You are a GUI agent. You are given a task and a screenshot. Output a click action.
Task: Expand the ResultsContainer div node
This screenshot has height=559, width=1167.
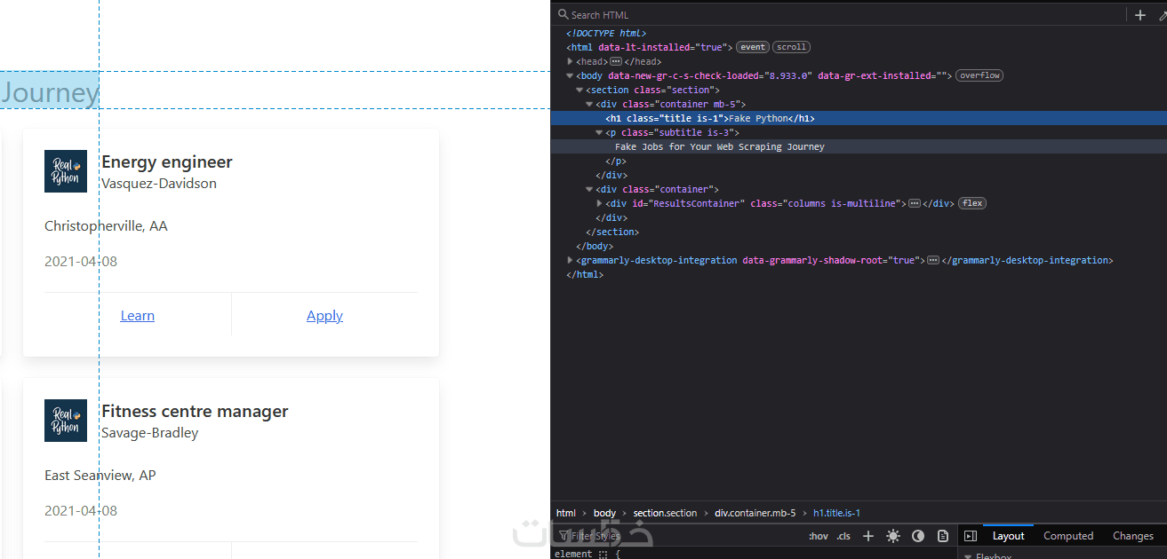point(599,203)
